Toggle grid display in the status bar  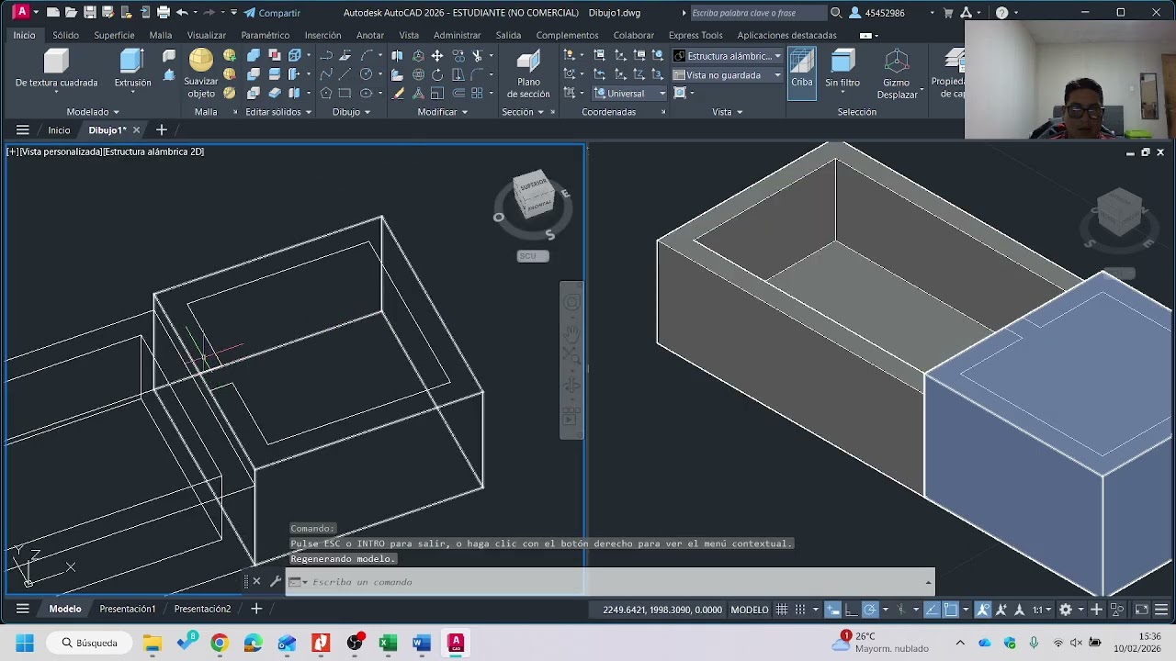[781, 609]
